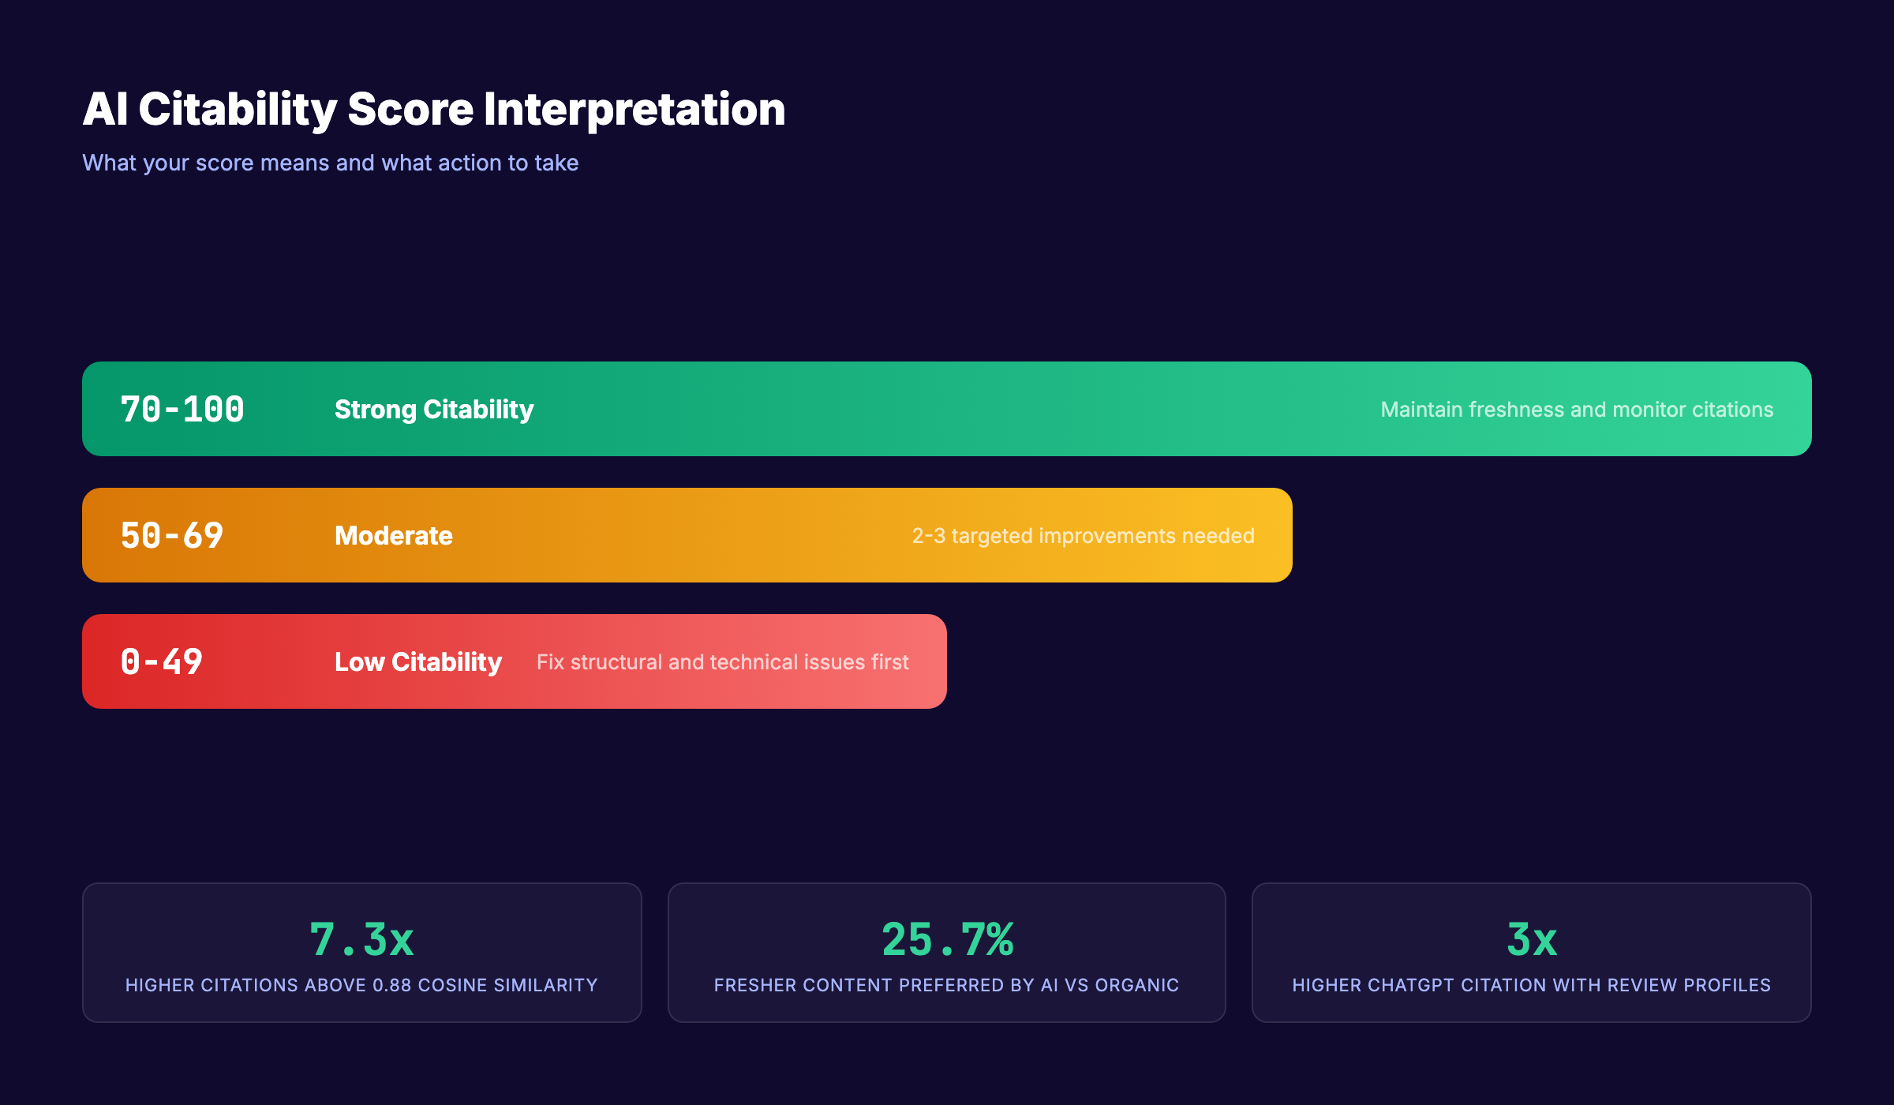This screenshot has height=1105, width=1894.
Task: Select the cosine similarity caption text
Action: tap(362, 985)
